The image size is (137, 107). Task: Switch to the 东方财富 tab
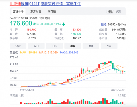pyautogui.click(x=36, y=12)
